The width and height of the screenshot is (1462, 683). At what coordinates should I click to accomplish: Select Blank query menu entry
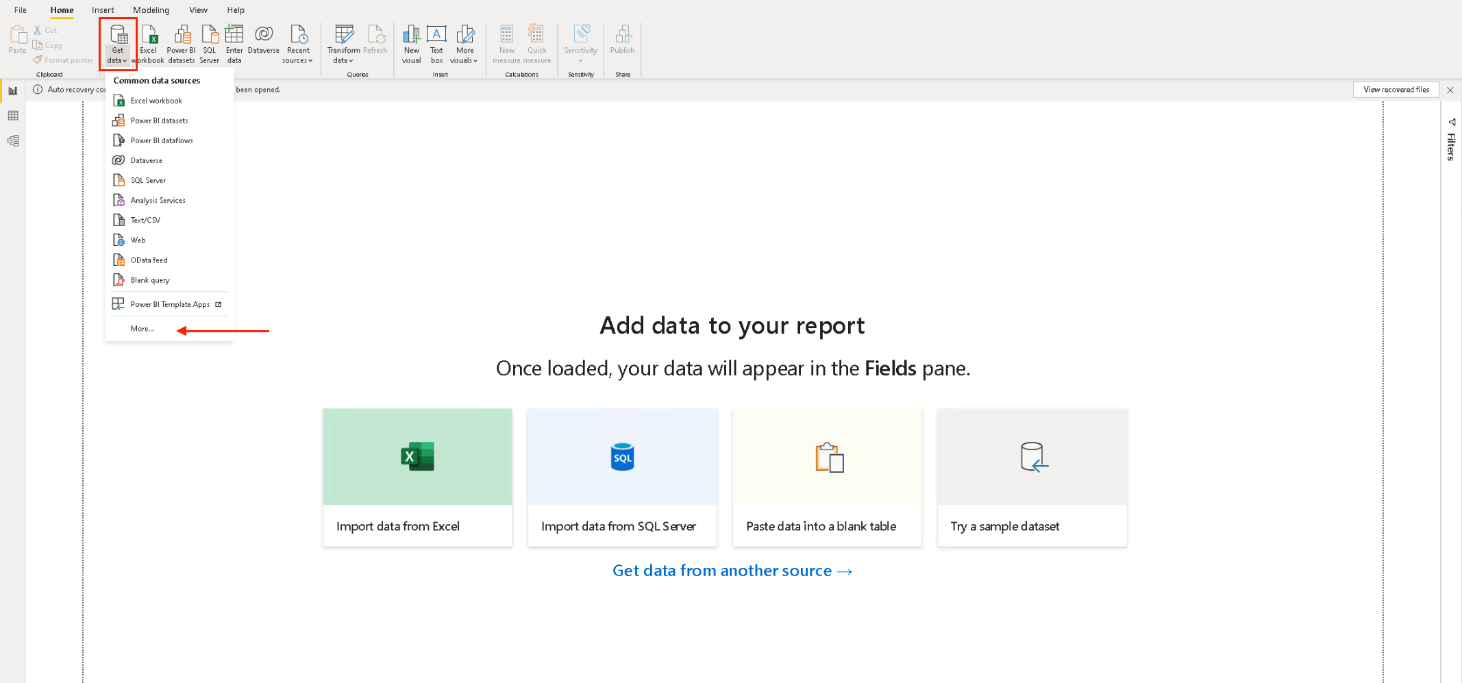pyautogui.click(x=169, y=280)
